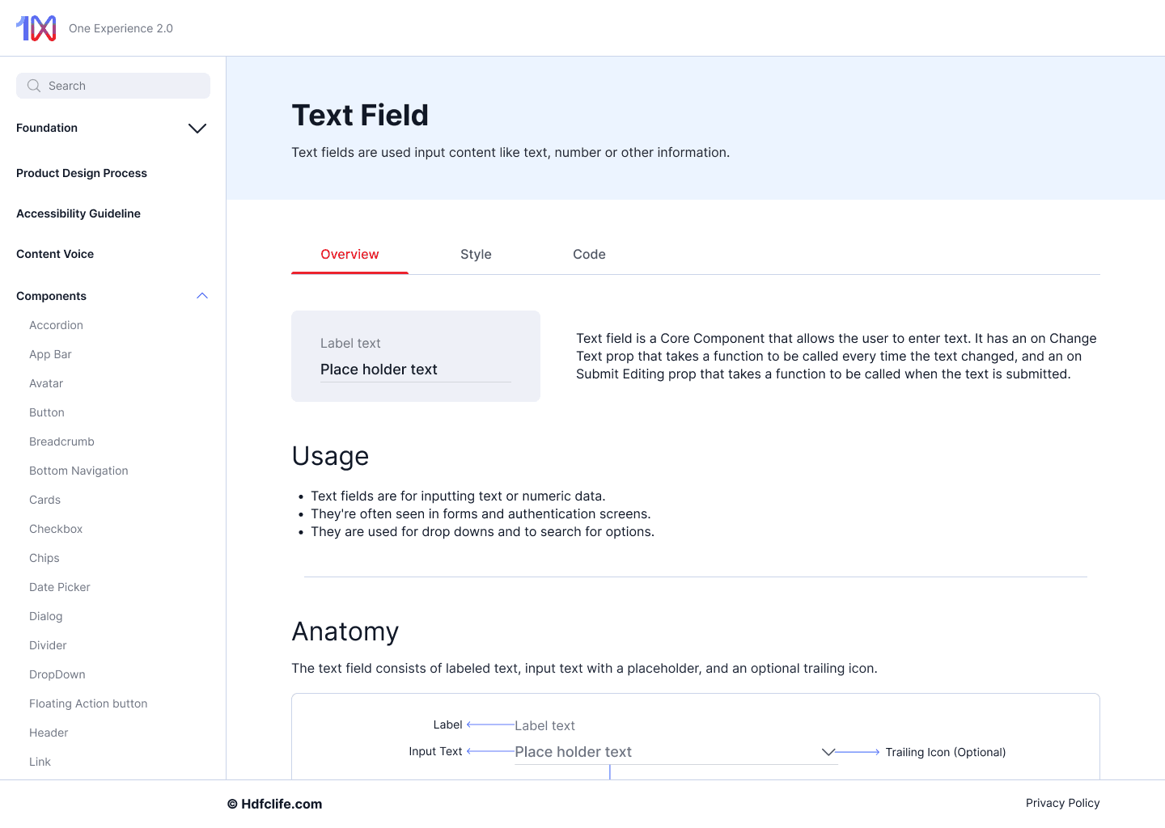Image resolution: width=1165 pixels, height=828 pixels.
Task: Open the Privacy Policy link
Action: click(1062, 803)
